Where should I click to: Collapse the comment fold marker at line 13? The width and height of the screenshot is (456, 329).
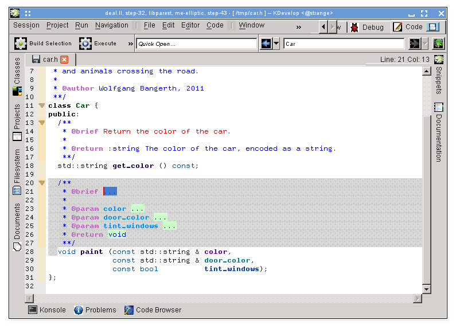click(42, 123)
